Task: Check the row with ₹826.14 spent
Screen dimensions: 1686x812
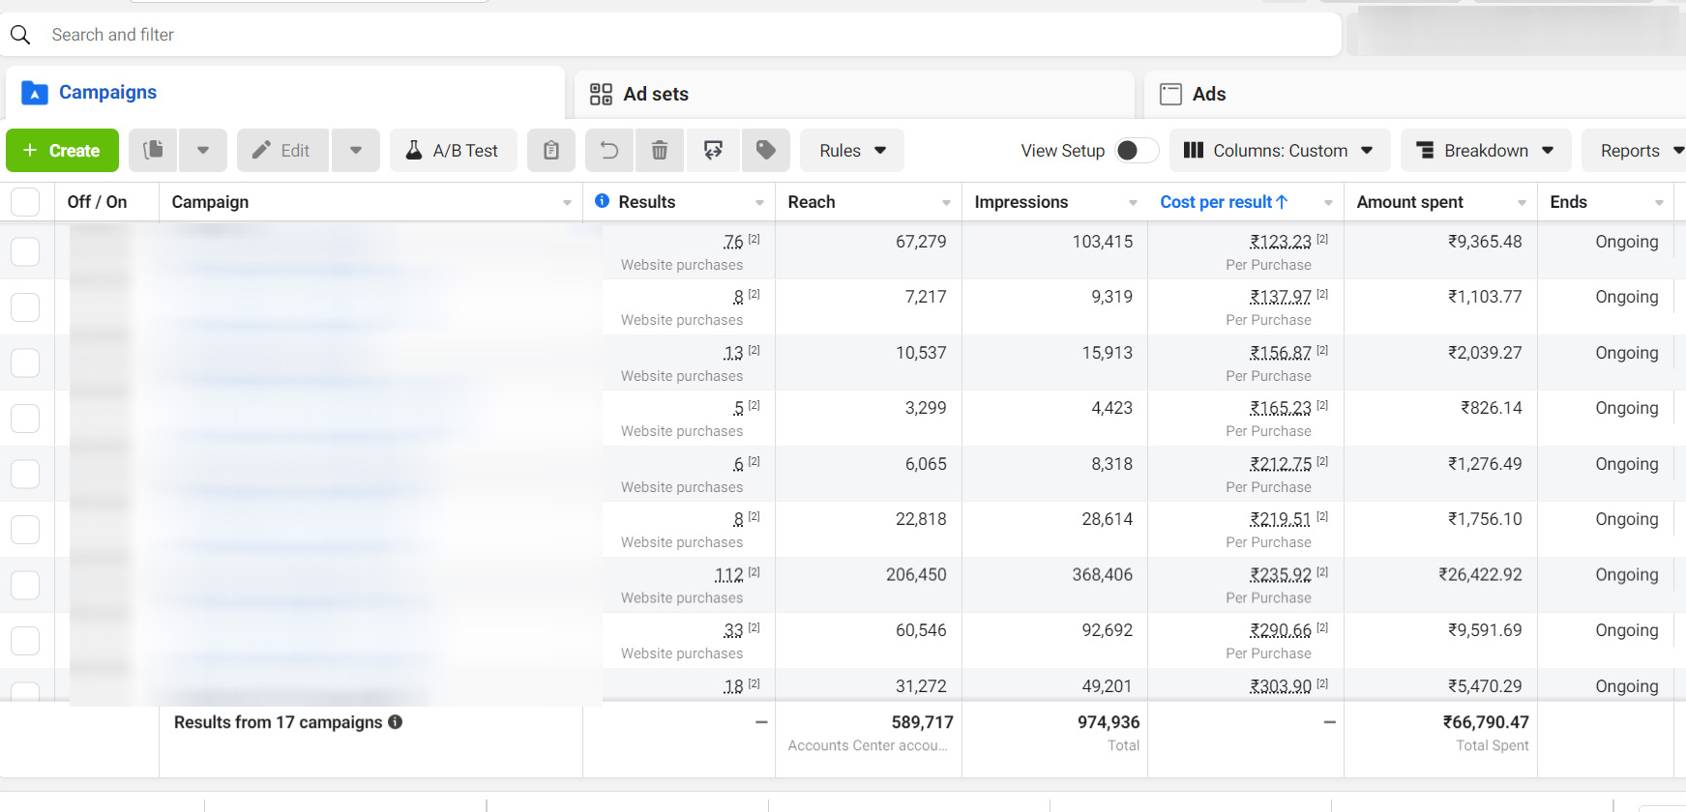Action: [25, 419]
